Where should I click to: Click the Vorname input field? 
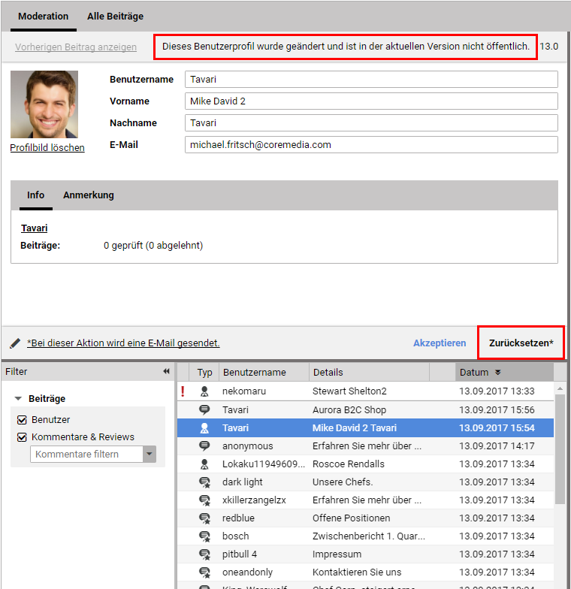click(371, 101)
